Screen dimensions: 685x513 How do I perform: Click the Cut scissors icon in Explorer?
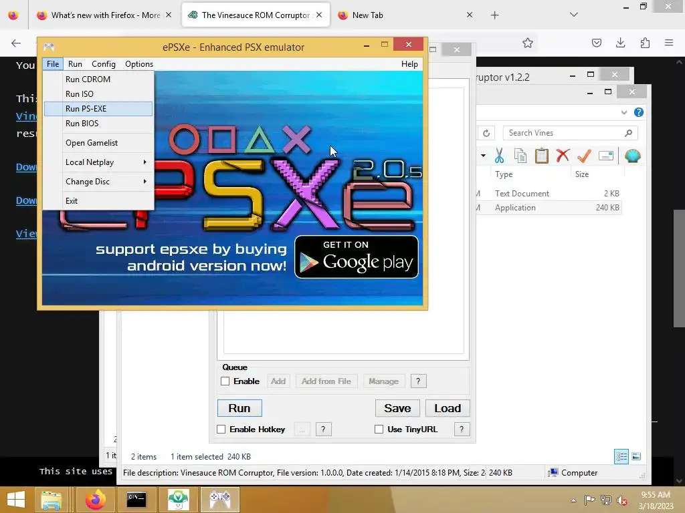tap(499, 156)
